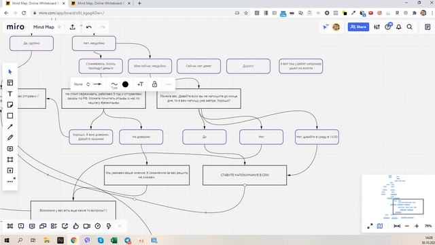The image size is (435, 245).
Task: Click the user avatar in Miro header
Action: (x=336, y=27)
